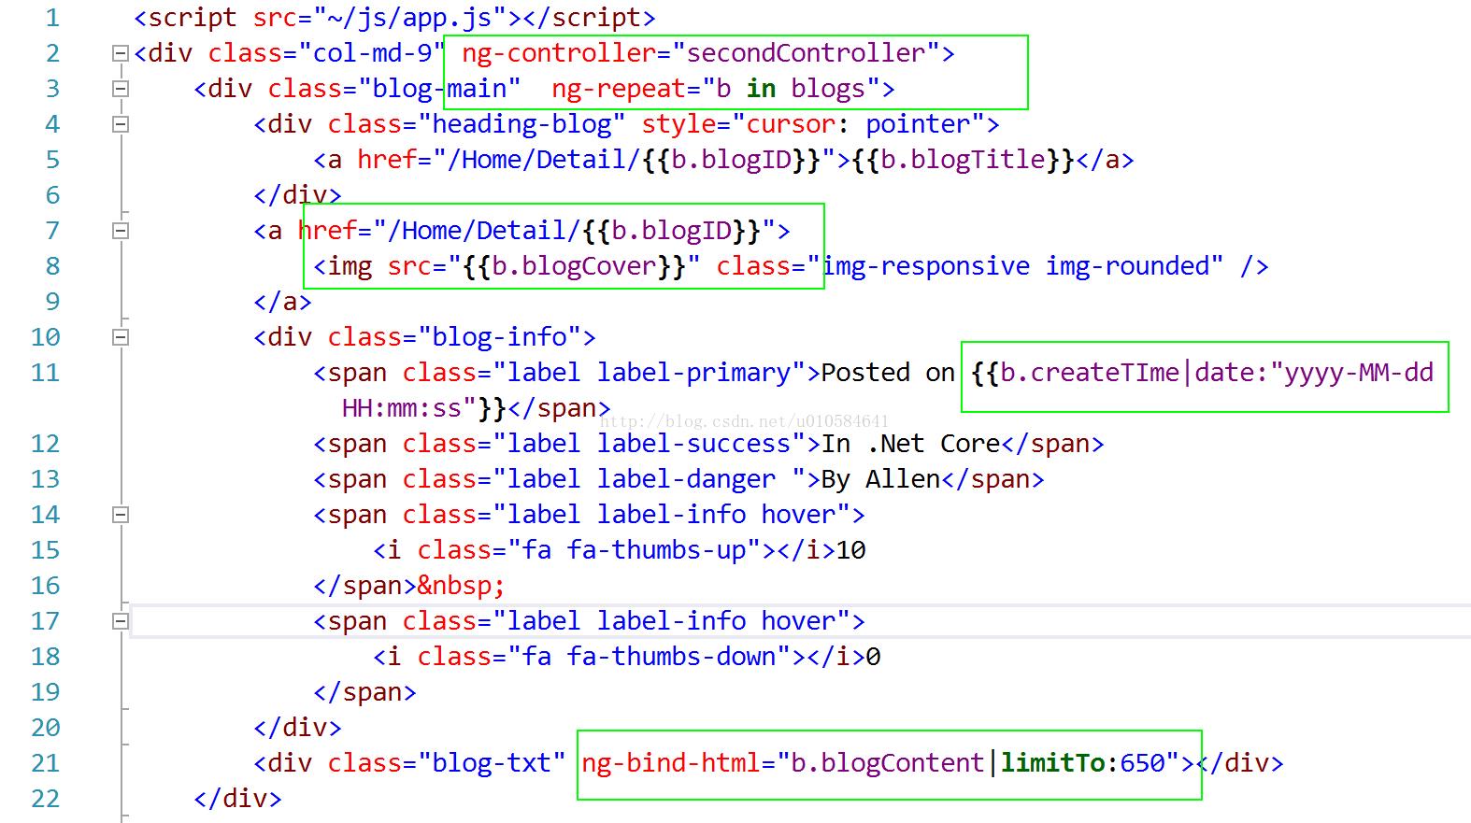The height and width of the screenshot is (823, 1471).
Task: Click the "fa fa-thumbs-down" class value
Action: click(x=649, y=657)
